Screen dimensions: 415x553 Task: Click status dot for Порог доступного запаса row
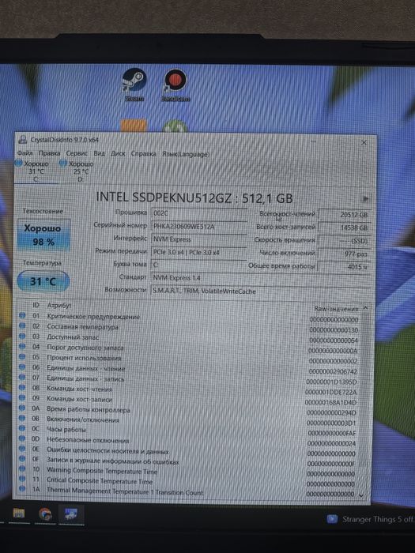pos(22,346)
